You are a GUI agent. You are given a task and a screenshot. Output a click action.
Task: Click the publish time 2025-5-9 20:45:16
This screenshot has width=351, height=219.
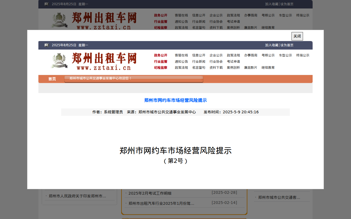241,112
